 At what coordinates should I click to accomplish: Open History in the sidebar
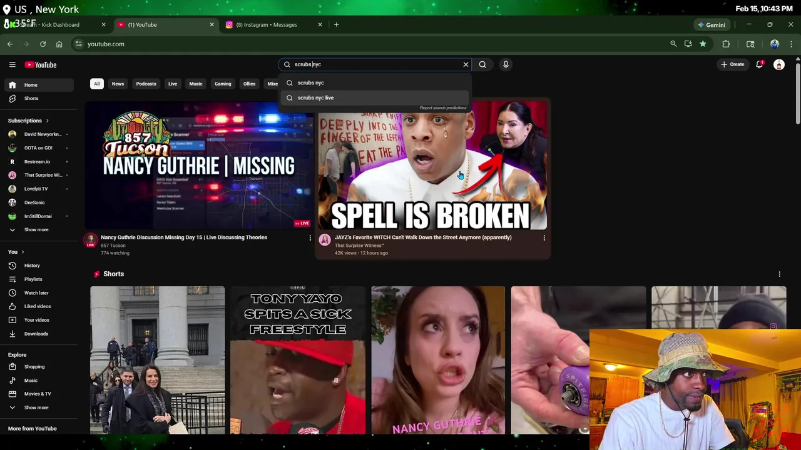[x=38, y=266]
